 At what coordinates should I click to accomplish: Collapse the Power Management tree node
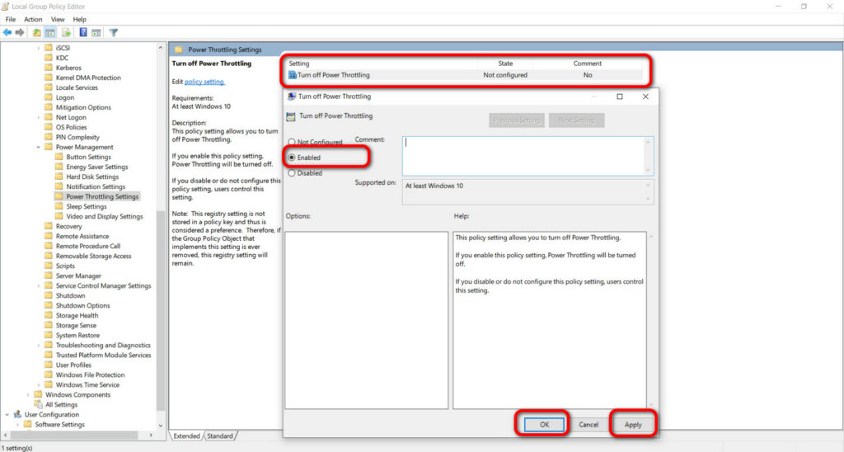click(x=38, y=147)
